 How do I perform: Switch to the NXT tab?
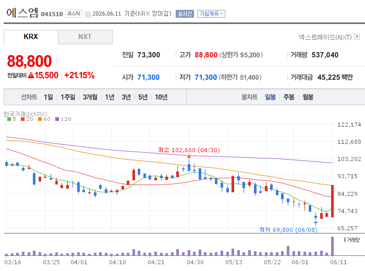85,37
